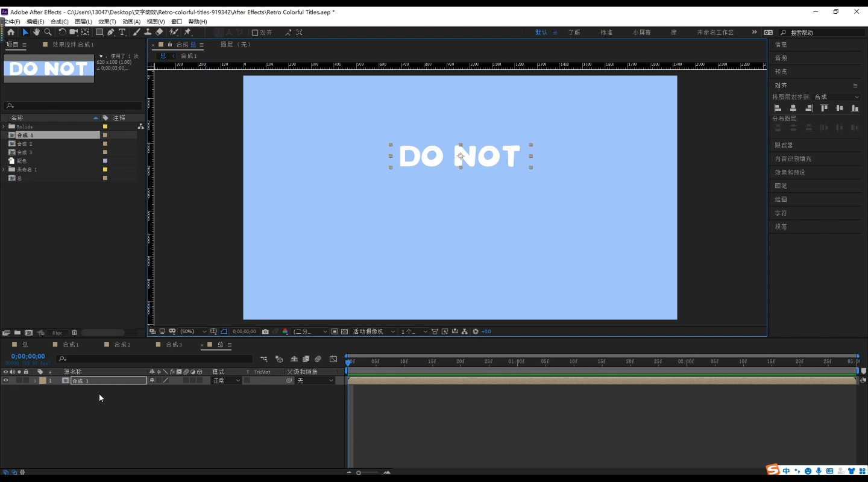868x482 pixels.
Task: Open the resolution (二分) dropdown
Action: (310, 332)
